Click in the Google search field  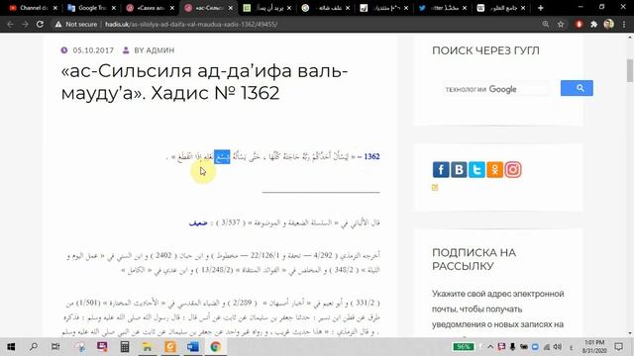click(x=495, y=89)
